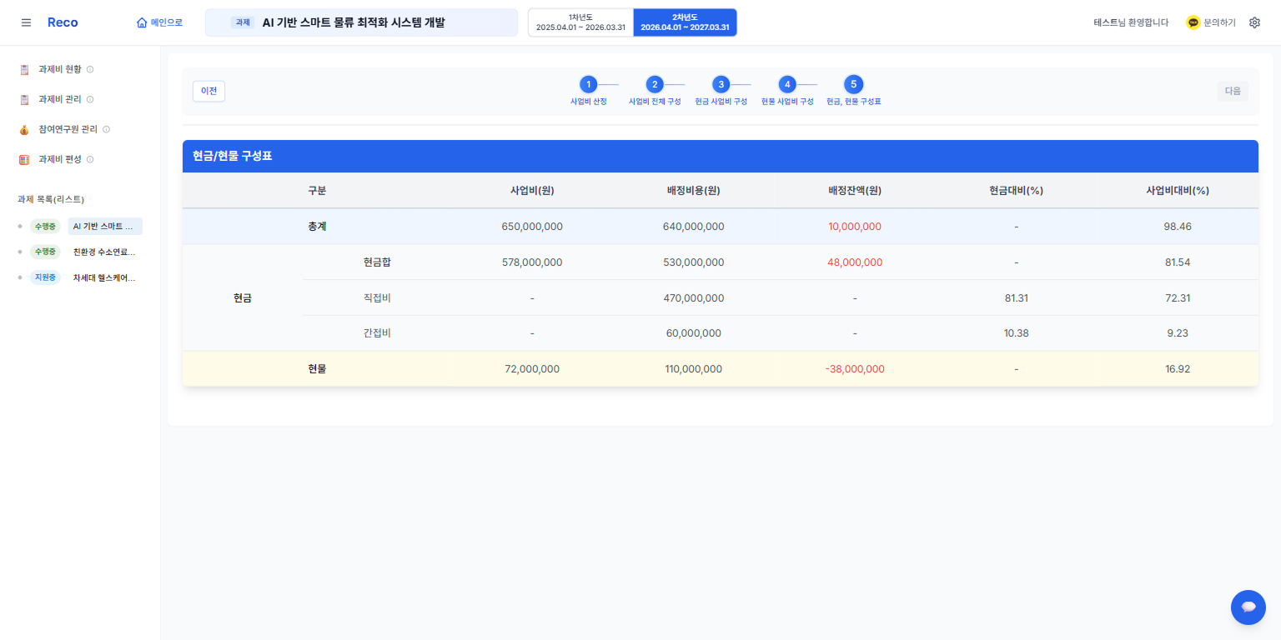Click the 과제비 현황 sidebar icon
Viewport: 1281px width, 640px height.
coord(24,69)
